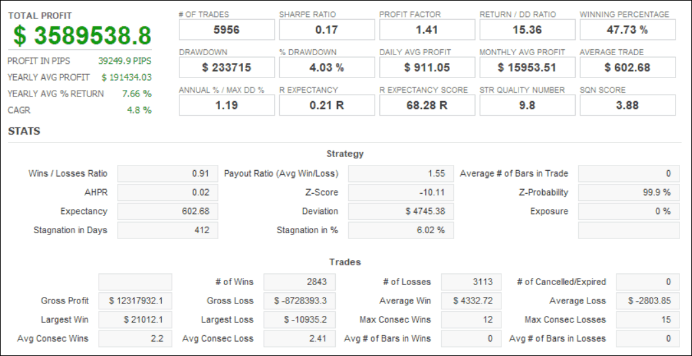
Task: Select the Z-Score value field
Action: point(400,192)
